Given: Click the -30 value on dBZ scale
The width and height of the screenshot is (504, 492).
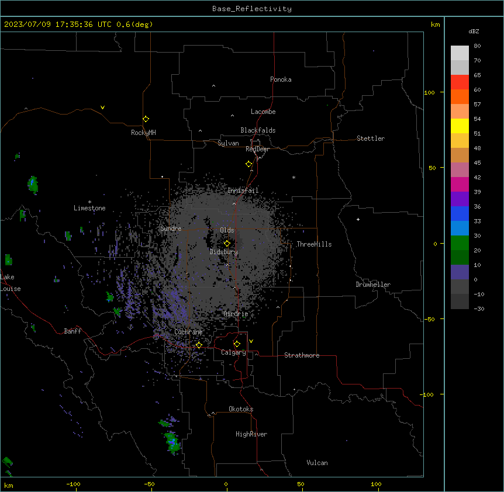Looking at the screenshot, I should pos(479,309).
